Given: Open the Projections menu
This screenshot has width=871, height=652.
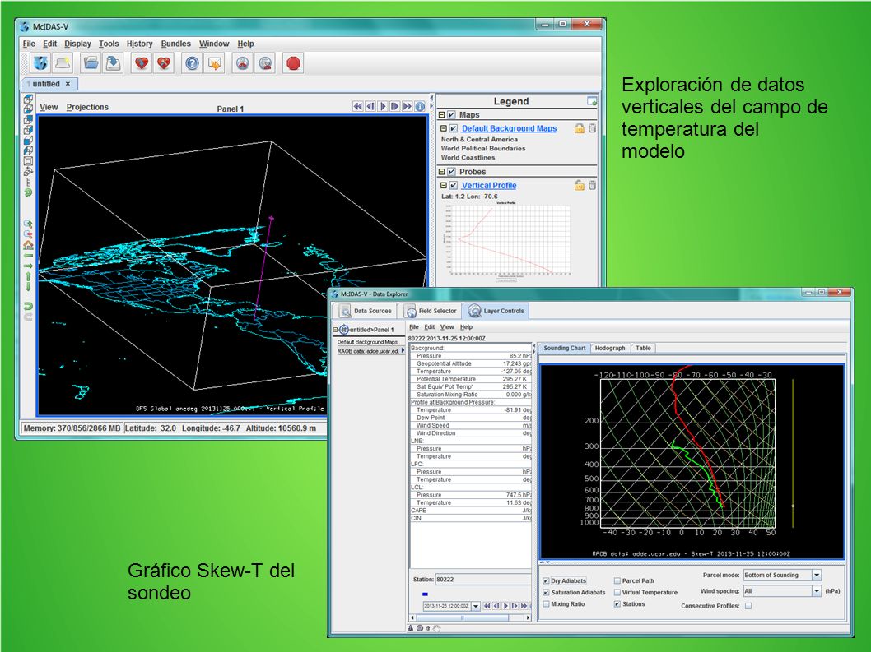Looking at the screenshot, I should pyautogui.click(x=87, y=107).
